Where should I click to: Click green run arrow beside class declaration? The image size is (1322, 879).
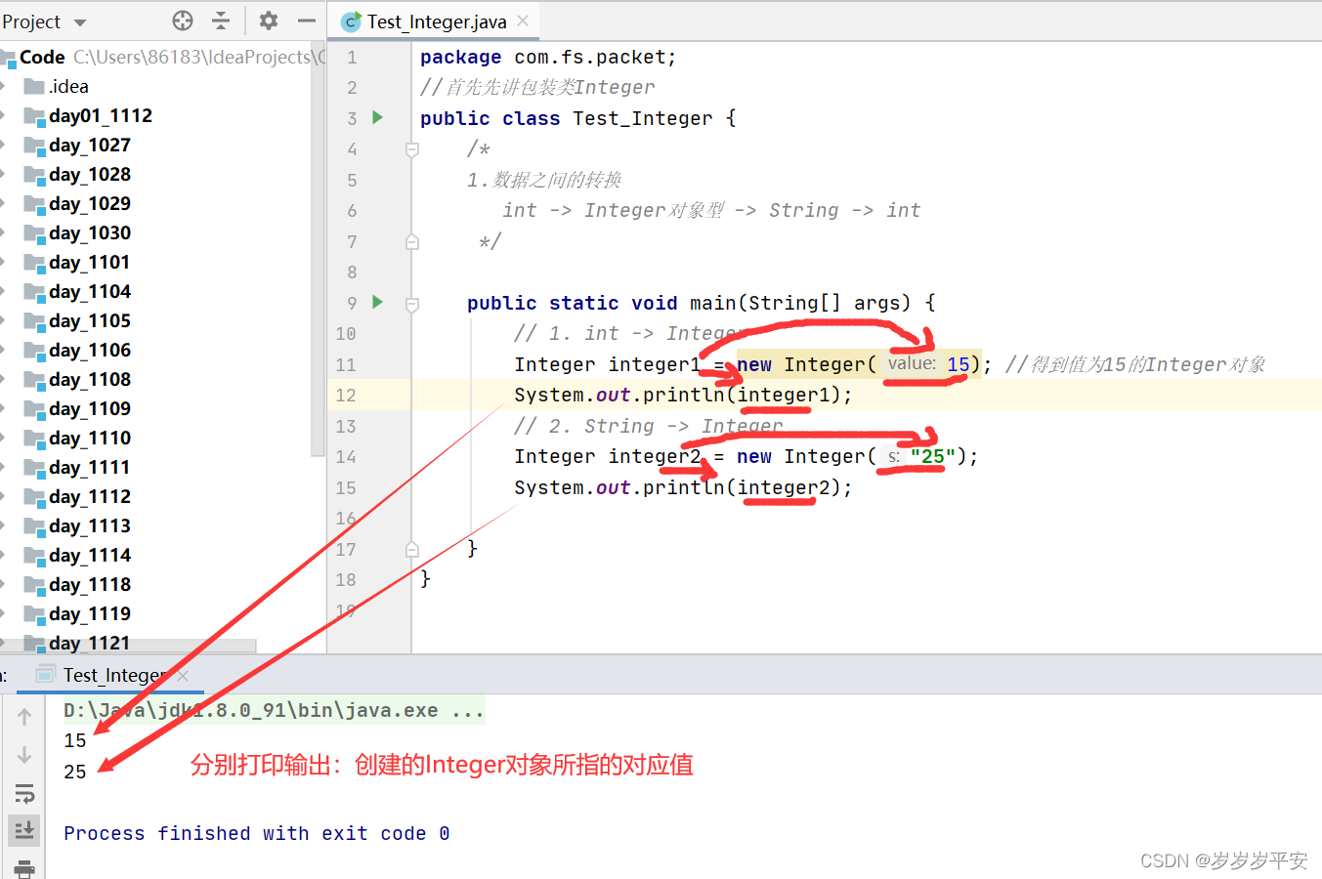coord(377,118)
